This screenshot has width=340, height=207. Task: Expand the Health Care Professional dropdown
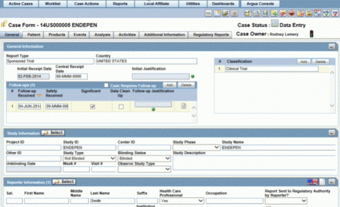pos(201,201)
